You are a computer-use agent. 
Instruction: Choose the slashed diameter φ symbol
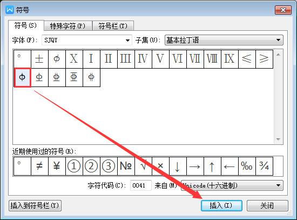point(57,59)
